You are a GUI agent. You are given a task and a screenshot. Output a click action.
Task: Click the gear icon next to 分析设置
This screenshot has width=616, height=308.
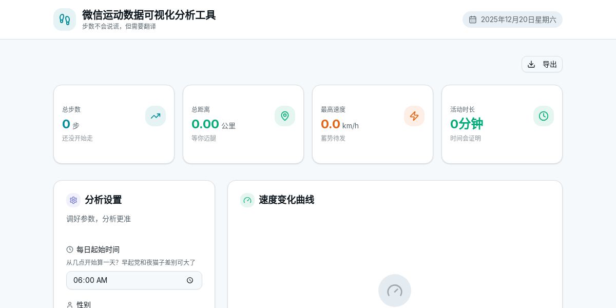tap(73, 200)
